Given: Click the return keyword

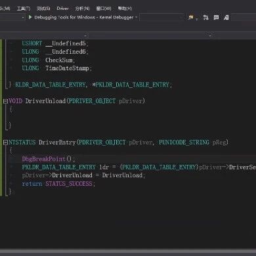Looking at the screenshot, I should click(32, 184).
